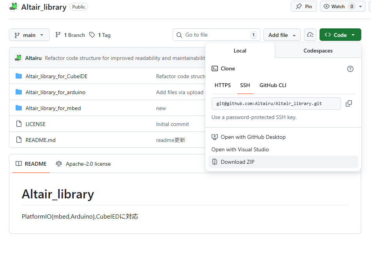
Task: Switch to the Codespaces tab
Action: click(318, 51)
